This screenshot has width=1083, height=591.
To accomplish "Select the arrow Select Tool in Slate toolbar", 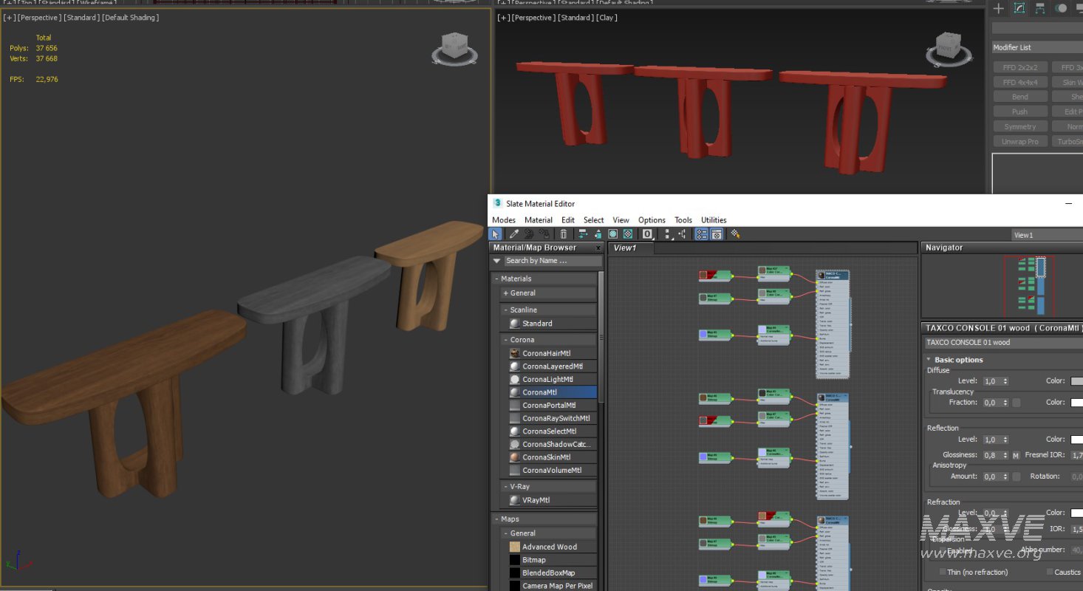I will [496, 234].
